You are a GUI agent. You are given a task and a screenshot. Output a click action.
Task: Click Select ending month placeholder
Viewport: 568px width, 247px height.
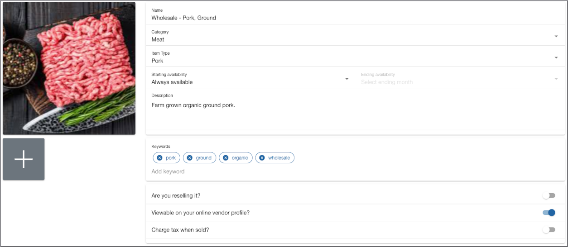[x=387, y=82]
